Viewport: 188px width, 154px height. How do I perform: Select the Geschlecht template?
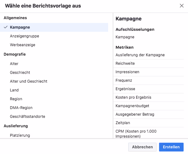pos(54,73)
